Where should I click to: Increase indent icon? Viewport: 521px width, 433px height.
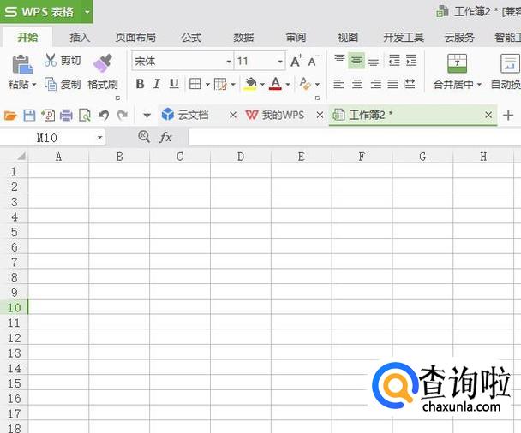click(411, 61)
